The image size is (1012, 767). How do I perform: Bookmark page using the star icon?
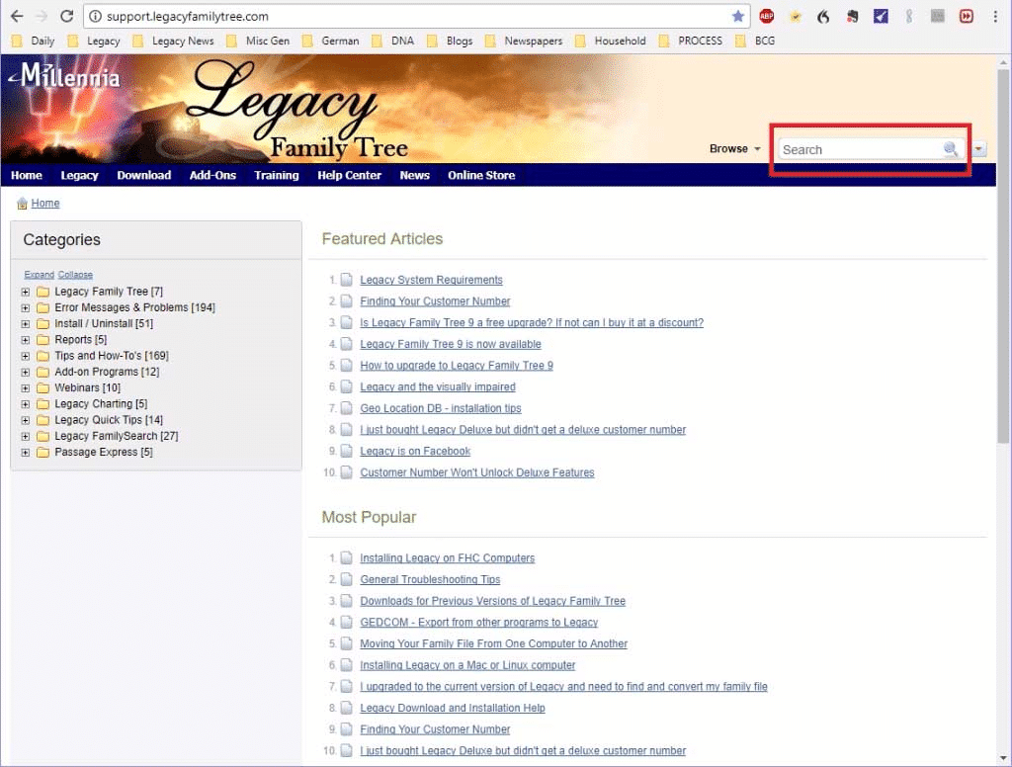point(737,16)
